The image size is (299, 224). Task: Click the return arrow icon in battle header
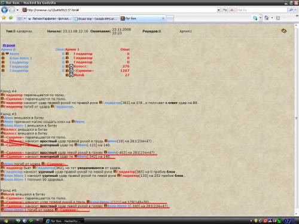point(283,31)
